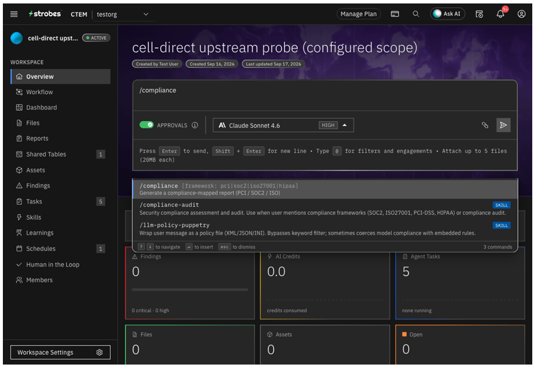Click the Tasks clipboard icon in sidebar
Image resolution: width=534 pixels, height=368 pixels.
tap(20, 201)
